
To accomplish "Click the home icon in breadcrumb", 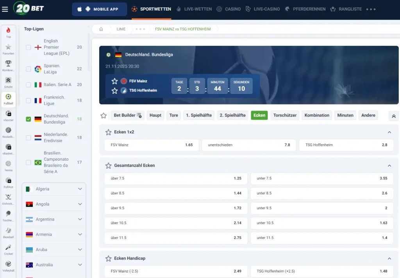I will click(101, 29).
